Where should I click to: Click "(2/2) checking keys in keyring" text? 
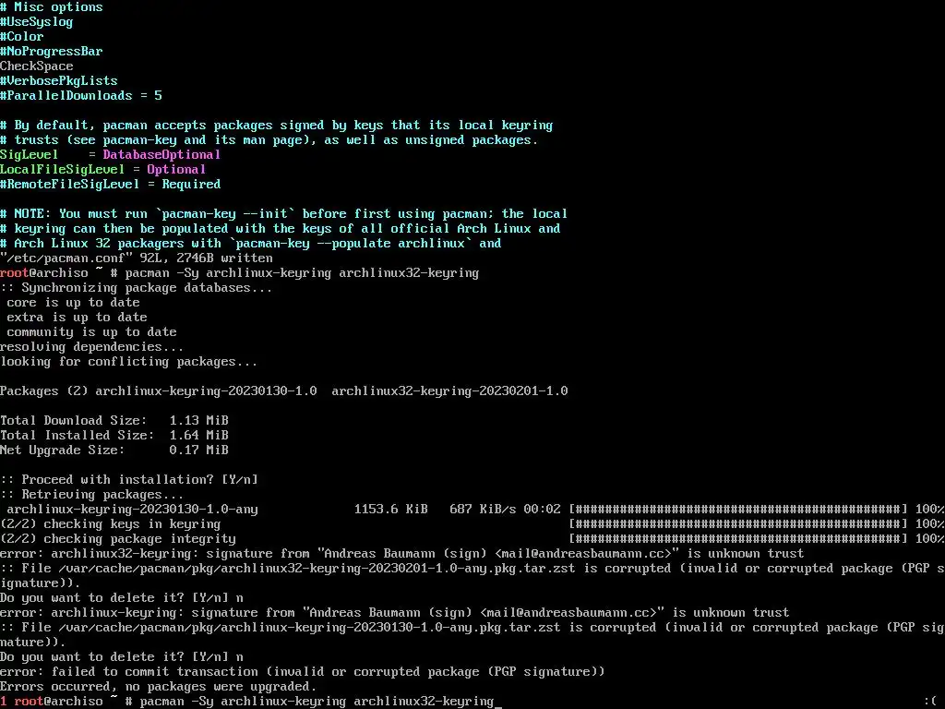tap(111, 524)
